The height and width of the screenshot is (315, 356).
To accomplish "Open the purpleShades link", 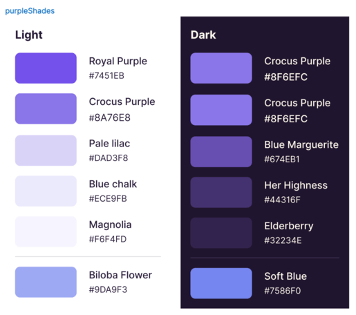I will pyautogui.click(x=30, y=11).
